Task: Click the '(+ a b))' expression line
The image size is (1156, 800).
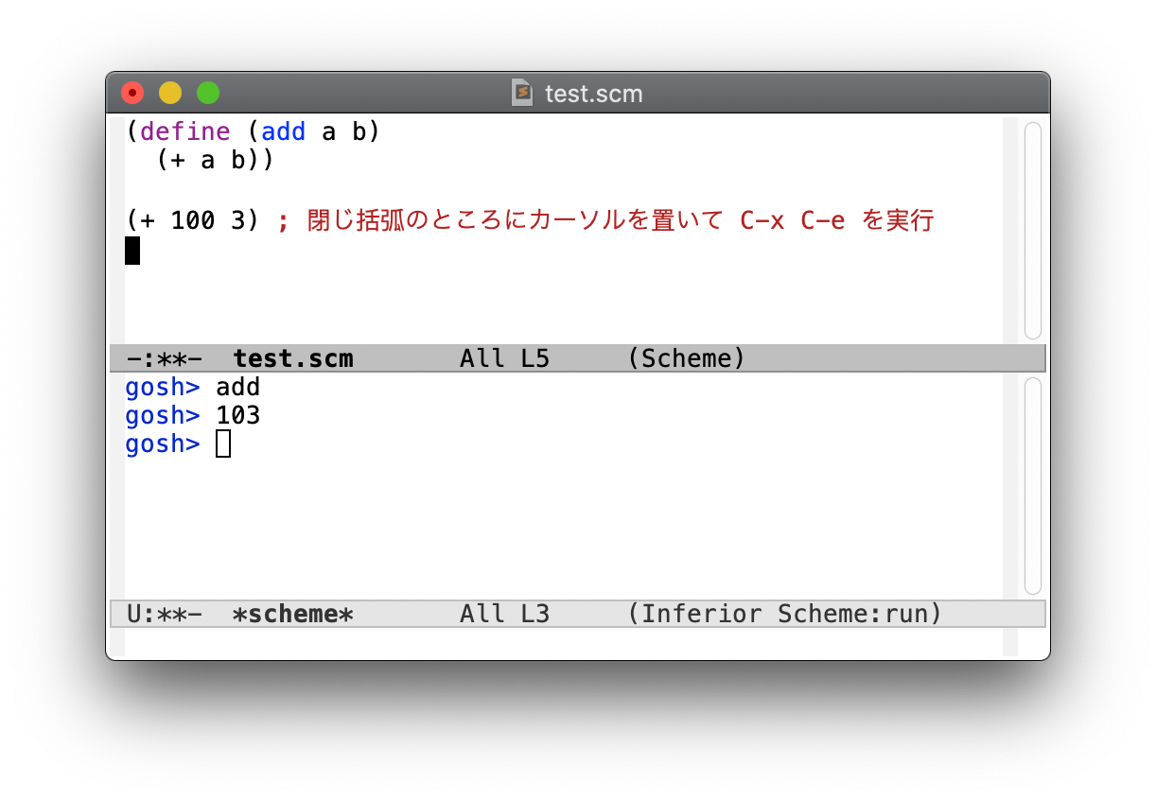Action: pyautogui.click(x=215, y=161)
